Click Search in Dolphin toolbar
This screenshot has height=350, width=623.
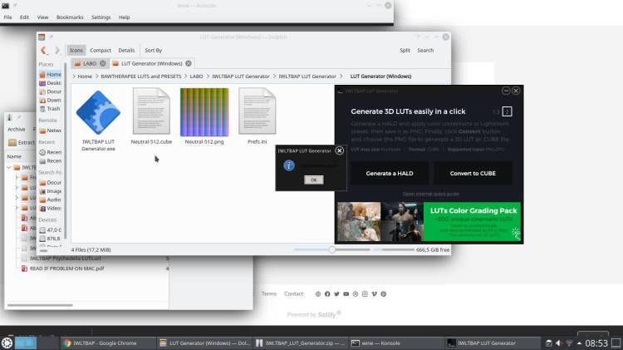[425, 50]
